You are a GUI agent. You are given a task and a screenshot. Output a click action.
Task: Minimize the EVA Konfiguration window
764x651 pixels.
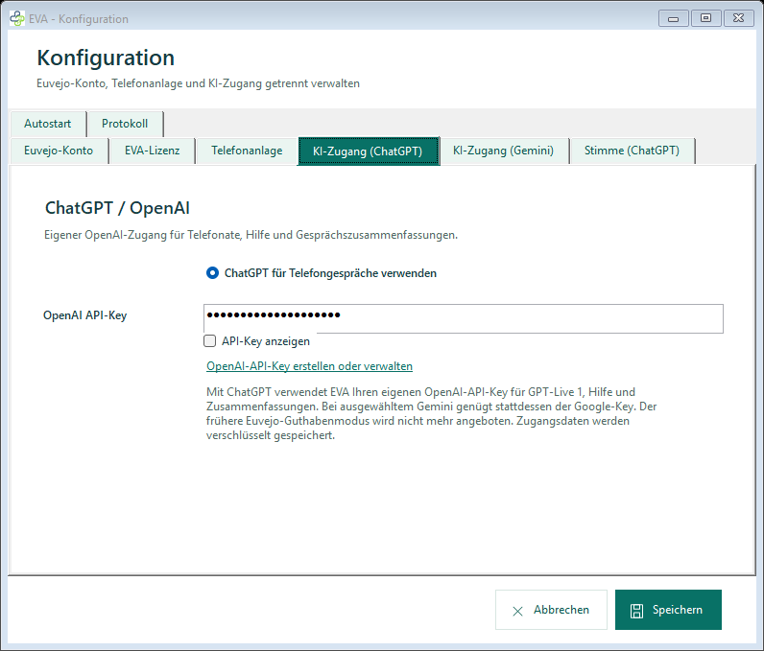(x=674, y=18)
